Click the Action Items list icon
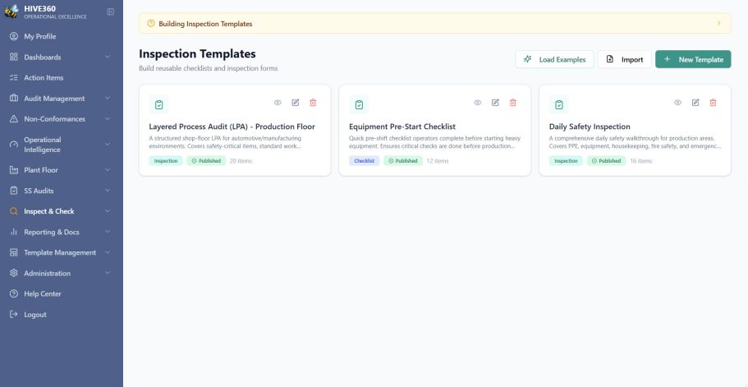This screenshot has height=387, width=748. (x=14, y=77)
